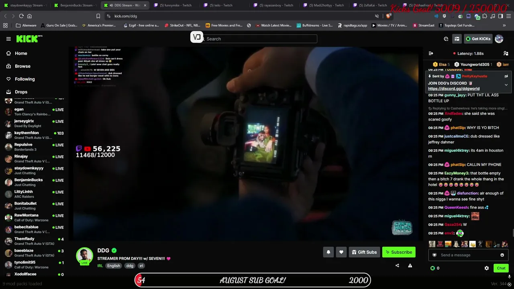Switch to rayasianboy Twitch tab

tap(275, 5)
